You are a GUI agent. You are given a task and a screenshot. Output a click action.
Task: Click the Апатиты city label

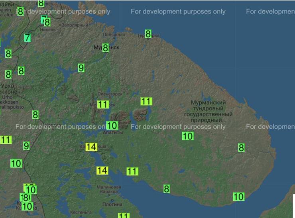coord(112,133)
